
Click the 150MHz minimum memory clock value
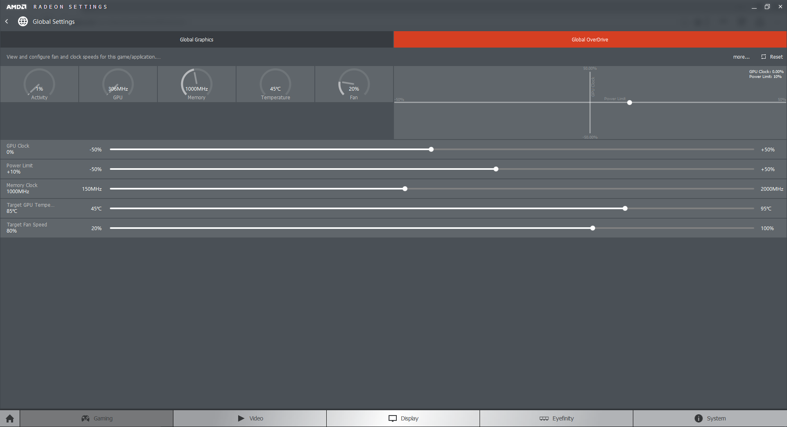coord(92,189)
